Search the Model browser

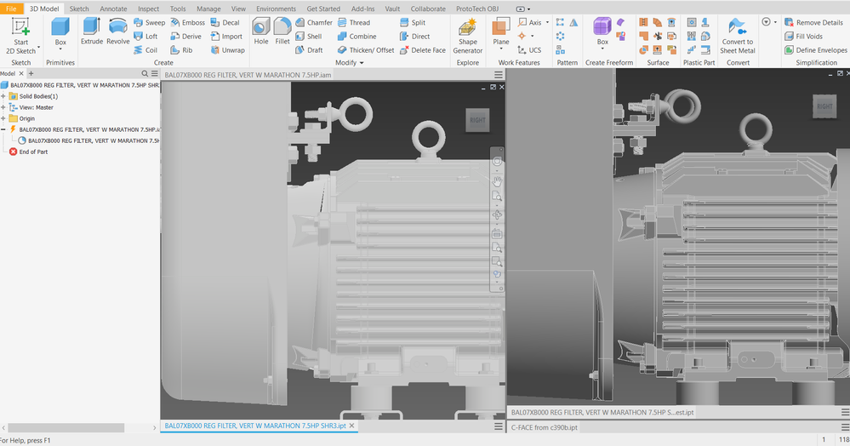click(x=145, y=73)
